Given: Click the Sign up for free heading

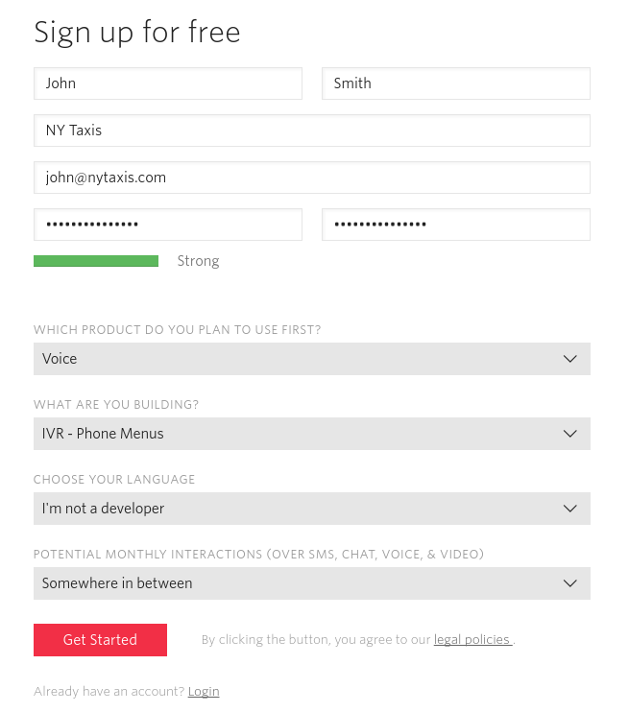Looking at the screenshot, I should (137, 33).
